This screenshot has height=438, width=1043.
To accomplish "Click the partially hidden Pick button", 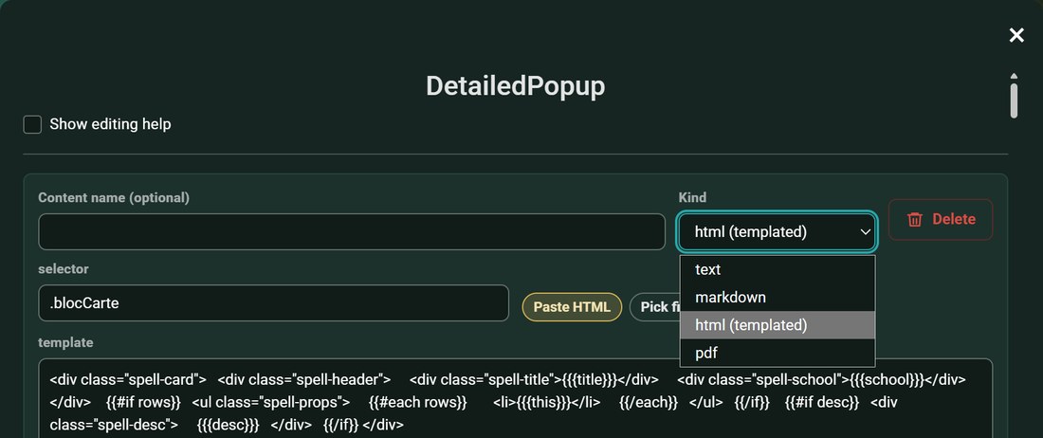I will coord(654,307).
